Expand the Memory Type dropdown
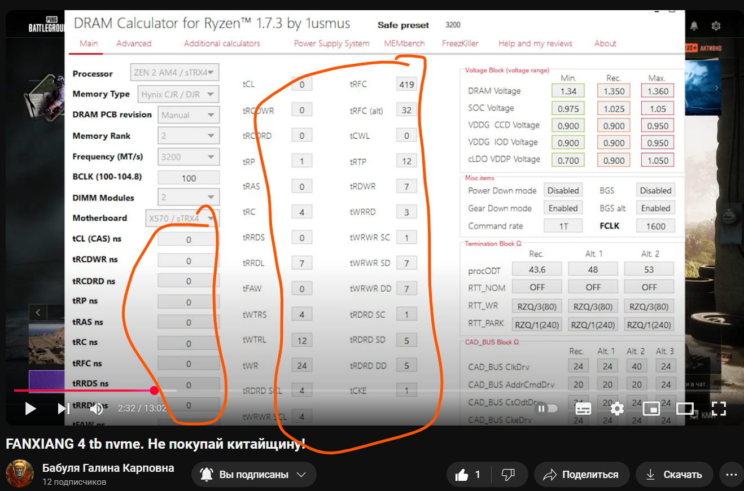Viewport: 744px width, 491px height. pyautogui.click(x=178, y=94)
